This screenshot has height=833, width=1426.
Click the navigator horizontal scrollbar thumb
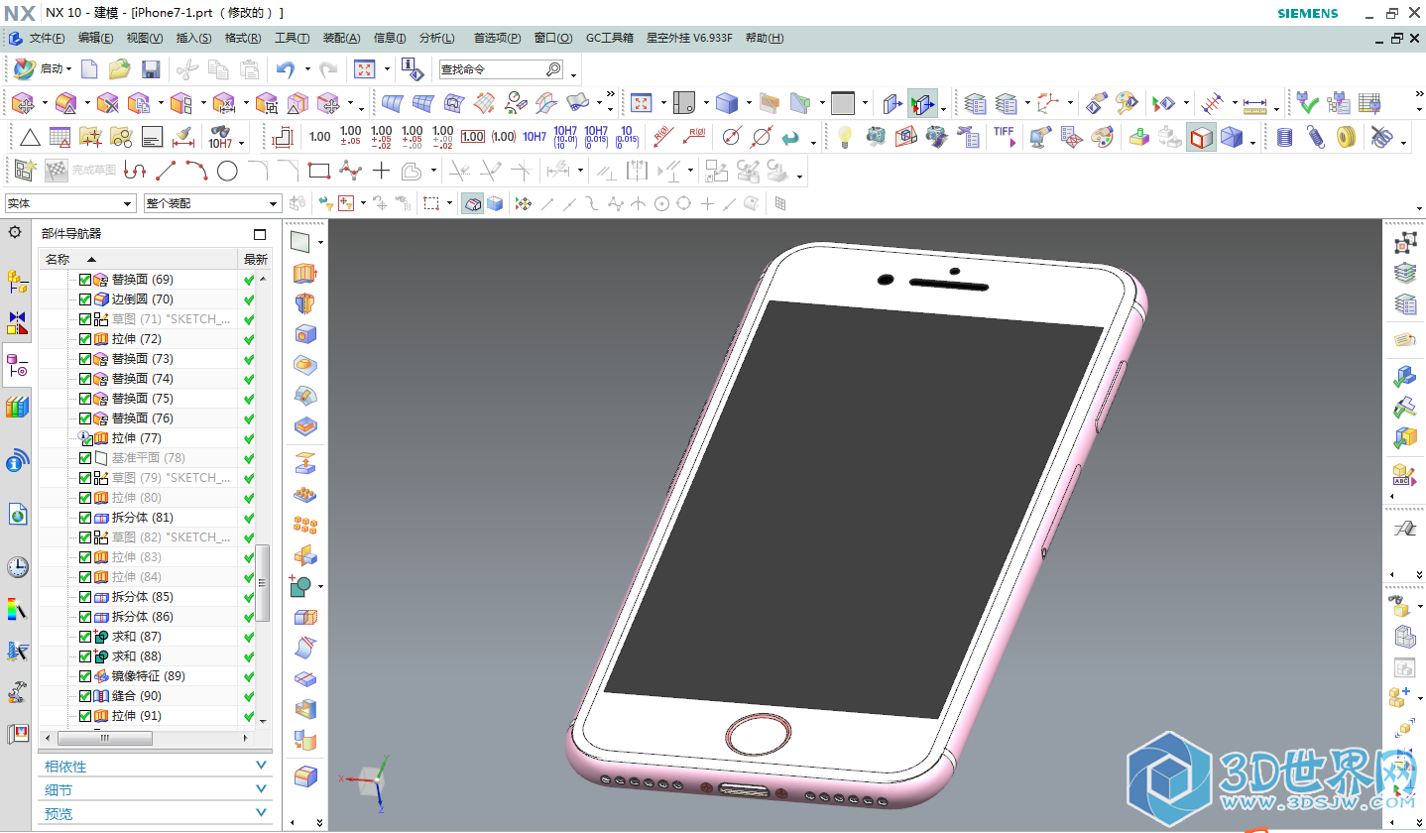click(104, 738)
